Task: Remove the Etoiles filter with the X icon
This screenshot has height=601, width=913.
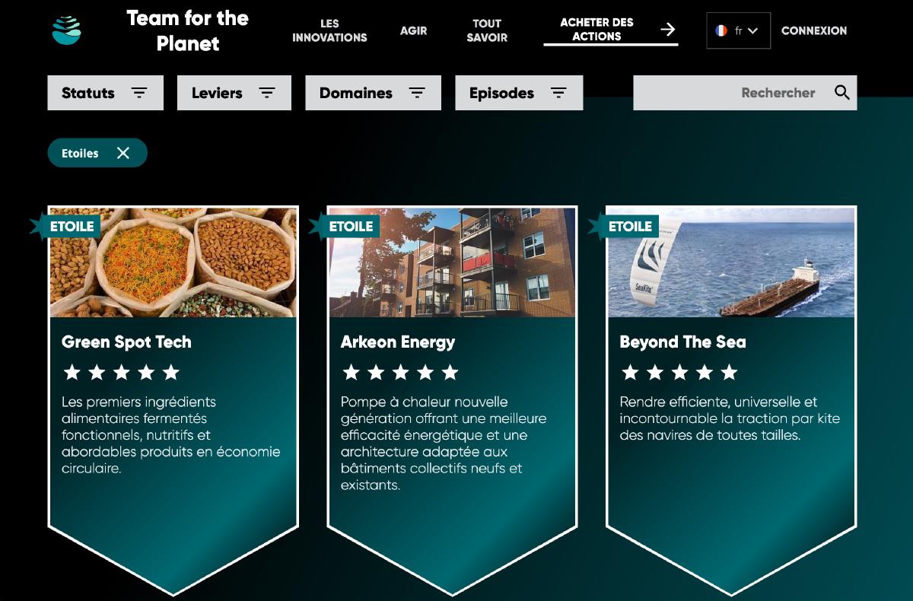Action: tap(123, 154)
